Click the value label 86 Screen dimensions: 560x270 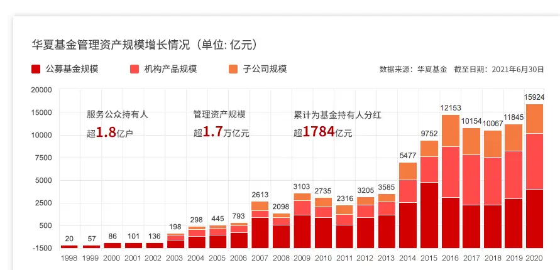click(x=112, y=235)
